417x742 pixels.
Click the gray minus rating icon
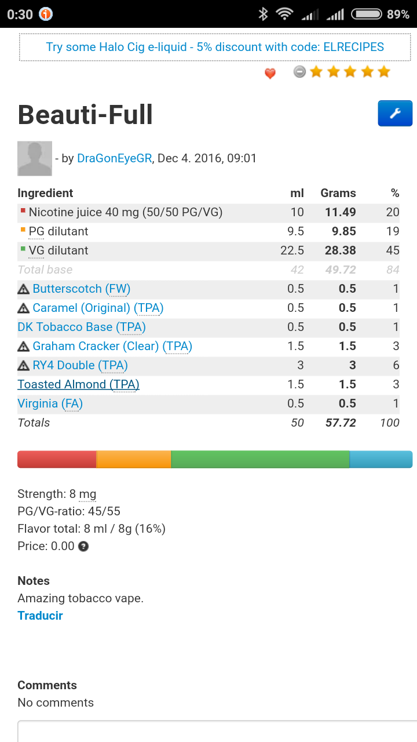point(299,72)
